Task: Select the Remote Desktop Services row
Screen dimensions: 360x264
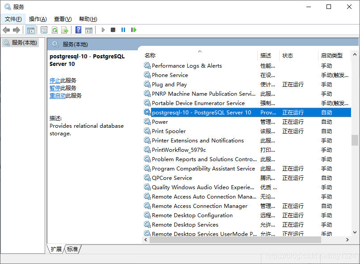Action: 247,225
